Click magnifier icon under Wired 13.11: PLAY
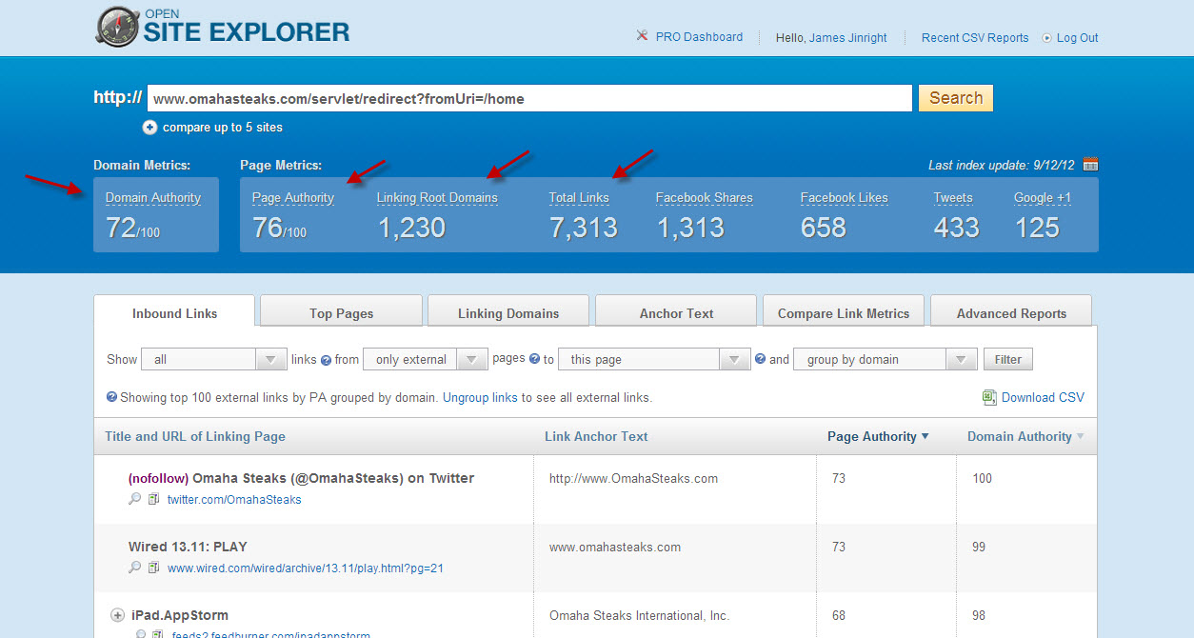The height and width of the screenshot is (638, 1194). tap(134, 568)
